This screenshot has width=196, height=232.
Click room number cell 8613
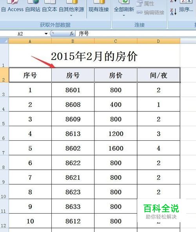pos(73,133)
